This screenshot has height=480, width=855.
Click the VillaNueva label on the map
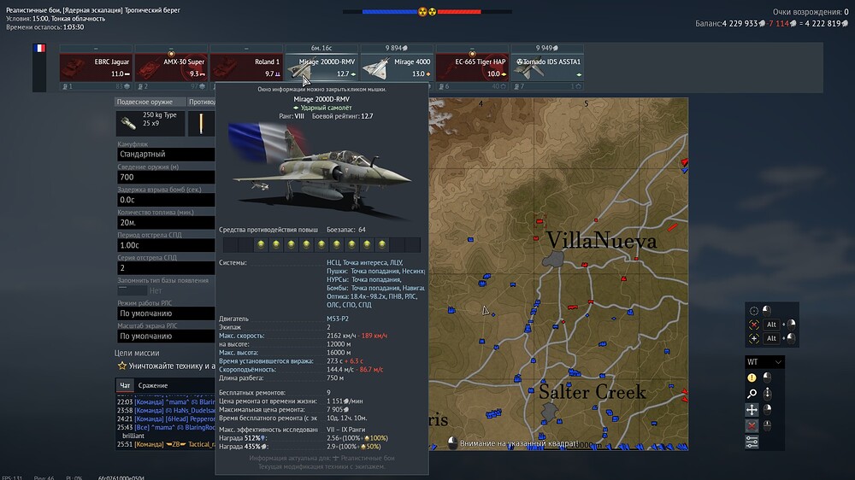pyautogui.click(x=601, y=240)
